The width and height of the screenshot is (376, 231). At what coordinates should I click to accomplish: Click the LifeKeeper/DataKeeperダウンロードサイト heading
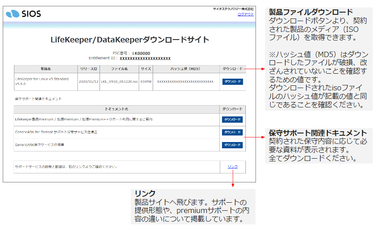[130, 40]
